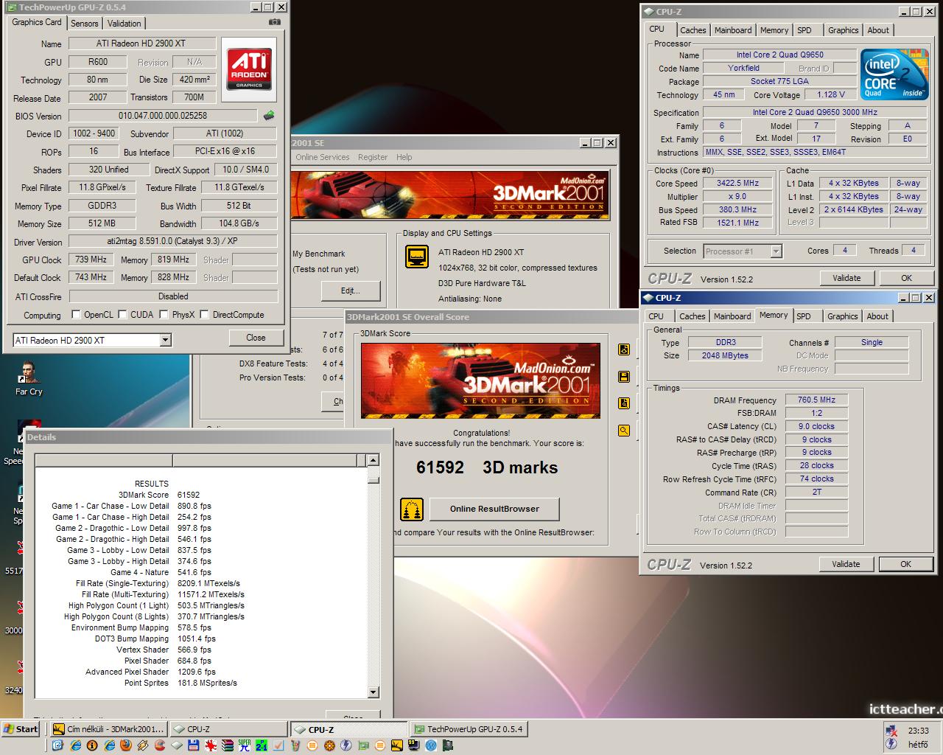Open the Start menu
Screen dimensions: 943x755
click(x=21, y=729)
